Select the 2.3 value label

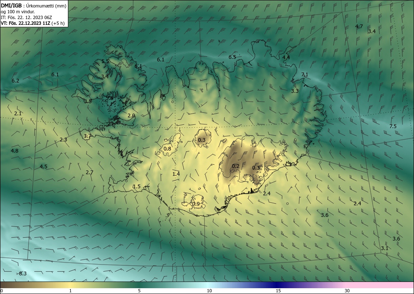63,140
